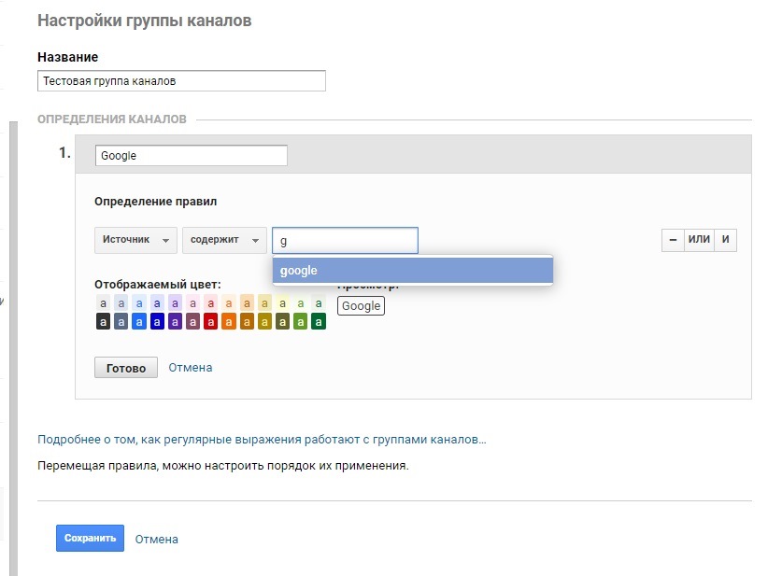Pick the solid orange swatch
This screenshot has height=576, width=782.
(229, 322)
